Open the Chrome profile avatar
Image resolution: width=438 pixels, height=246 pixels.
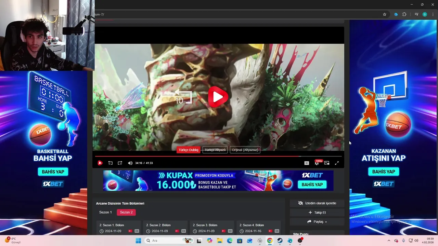tap(425, 14)
